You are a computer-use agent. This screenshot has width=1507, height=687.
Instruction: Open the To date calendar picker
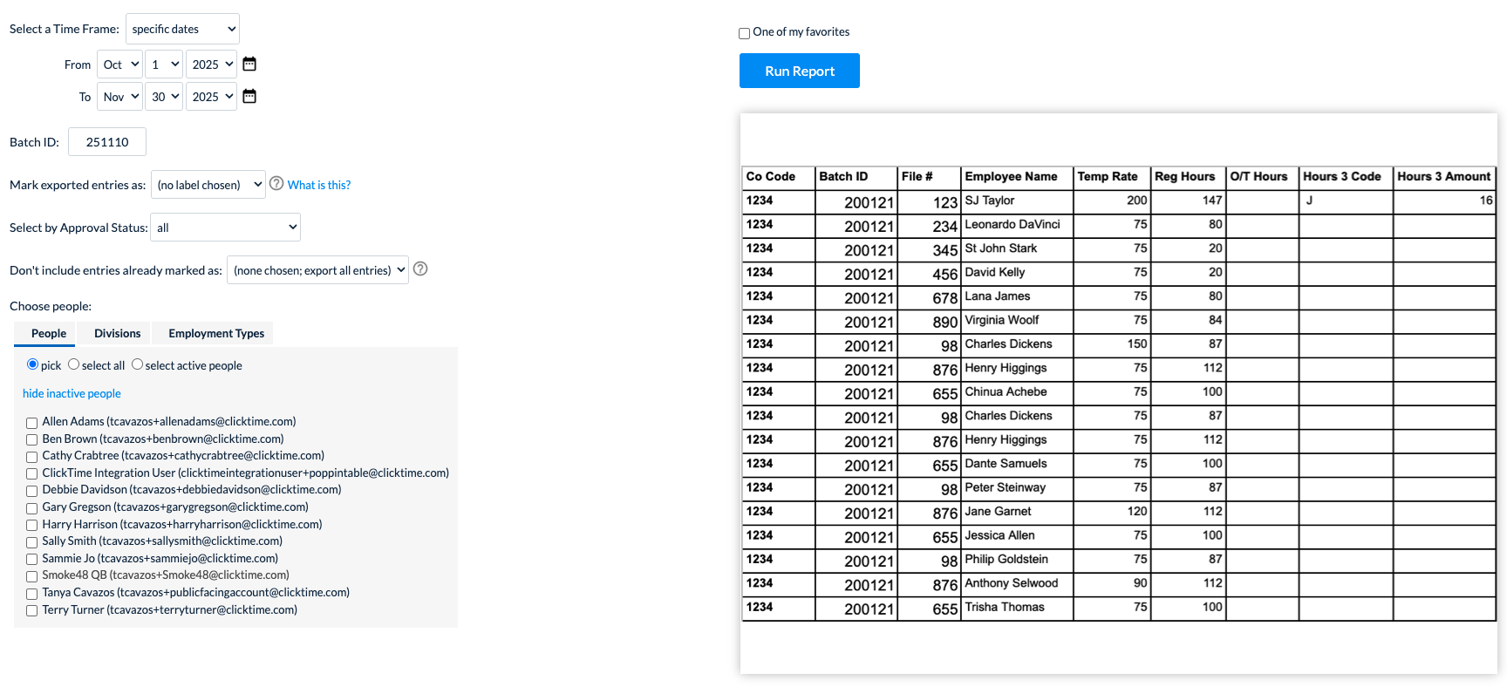249,96
